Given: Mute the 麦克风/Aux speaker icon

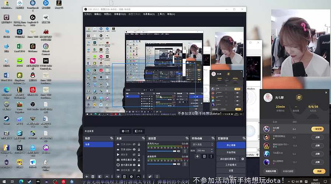Looking at the screenshot, I should coord(179,151).
